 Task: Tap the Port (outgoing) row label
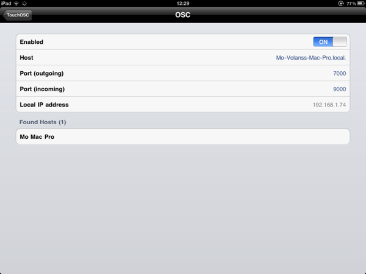click(41, 74)
